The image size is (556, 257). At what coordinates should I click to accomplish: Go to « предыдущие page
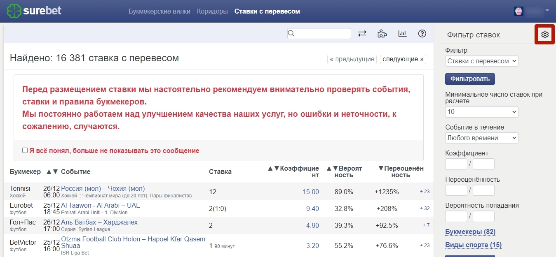[x=352, y=59]
